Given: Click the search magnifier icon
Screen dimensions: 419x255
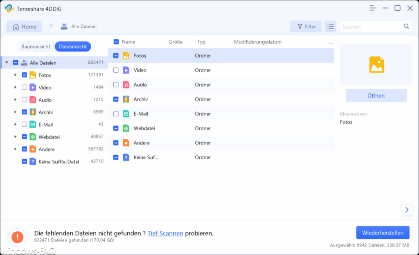Looking at the screenshot, I should click(x=406, y=26).
